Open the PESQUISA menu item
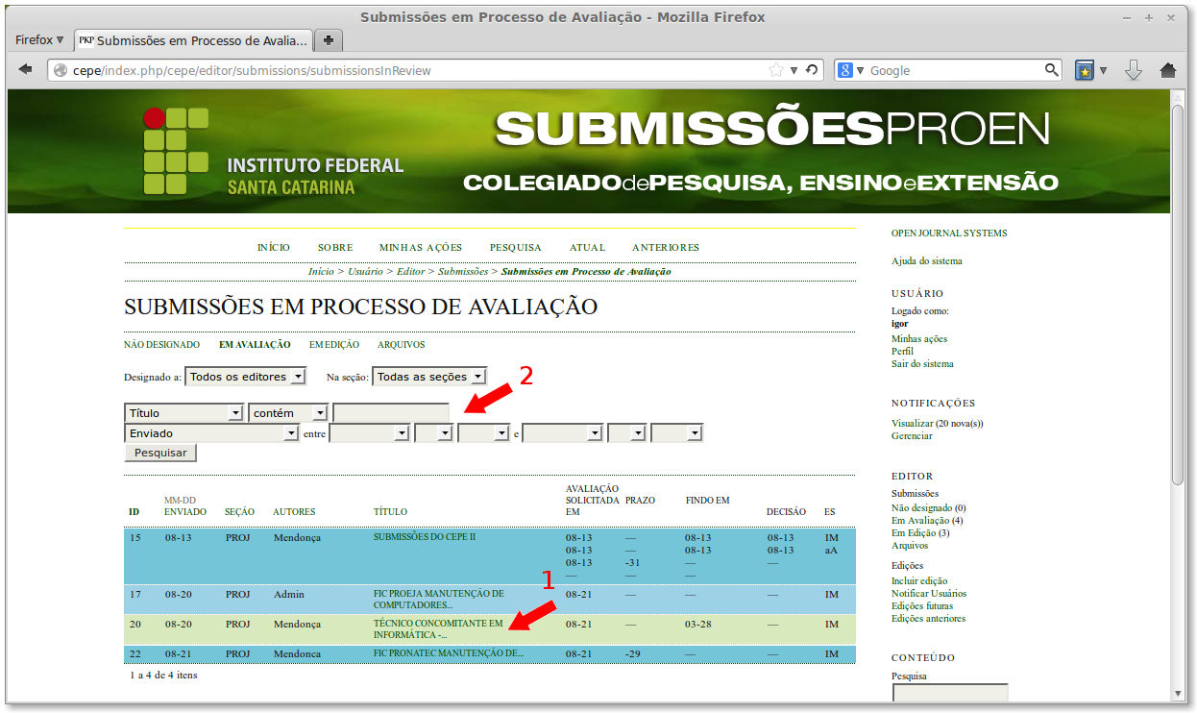1197x713 pixels. (x=515, y=247)
